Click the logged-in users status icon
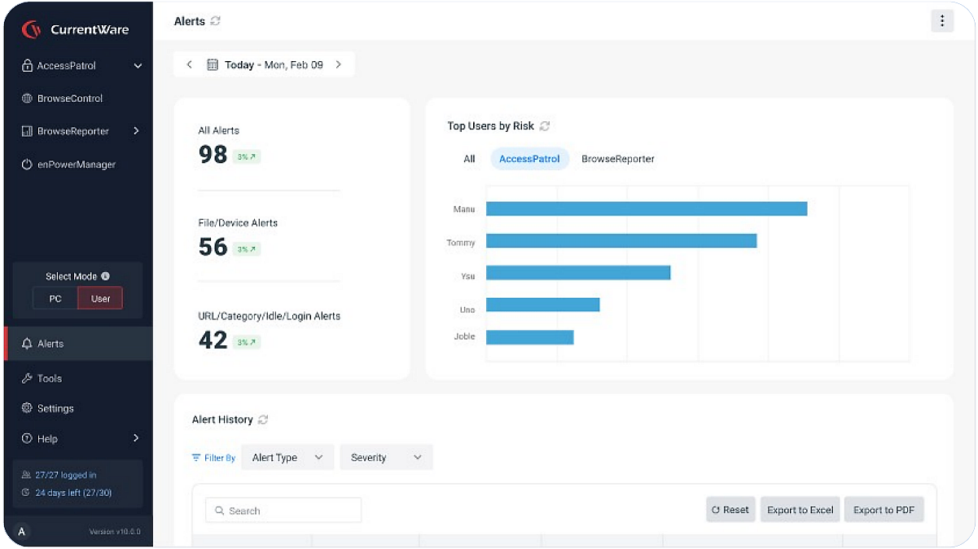Image resolution: width=978 pixels, height=549 pixels. [25, 475]
